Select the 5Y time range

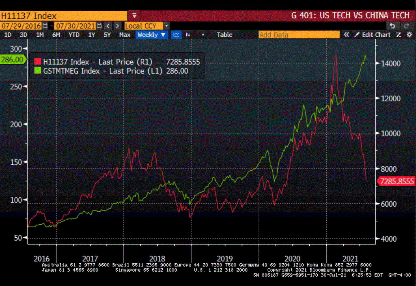(x=107, y=35)
